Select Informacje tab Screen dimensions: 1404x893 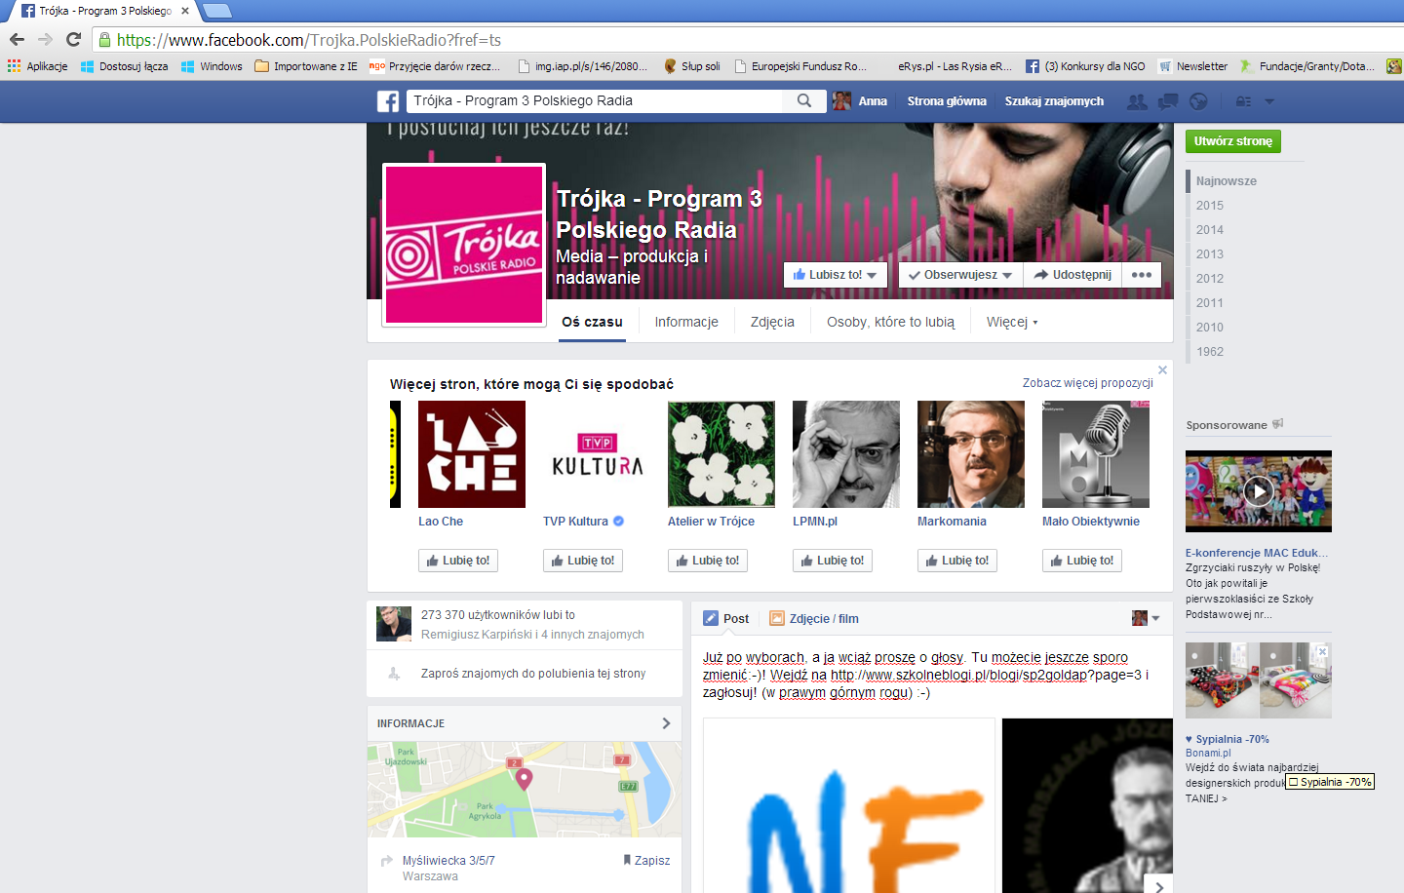(686, 322)
